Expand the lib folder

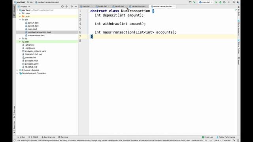[x=20, y=39]
